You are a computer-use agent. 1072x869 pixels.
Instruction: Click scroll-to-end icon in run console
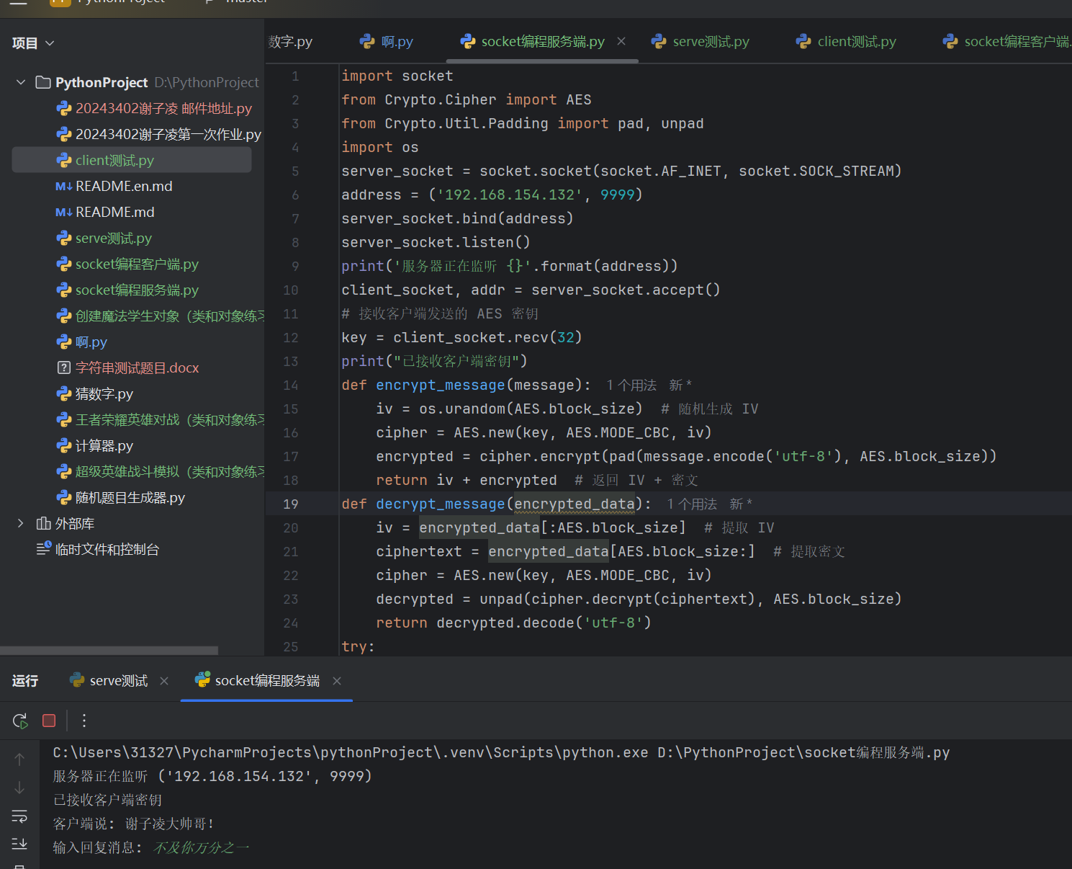(x=19, y=844)
